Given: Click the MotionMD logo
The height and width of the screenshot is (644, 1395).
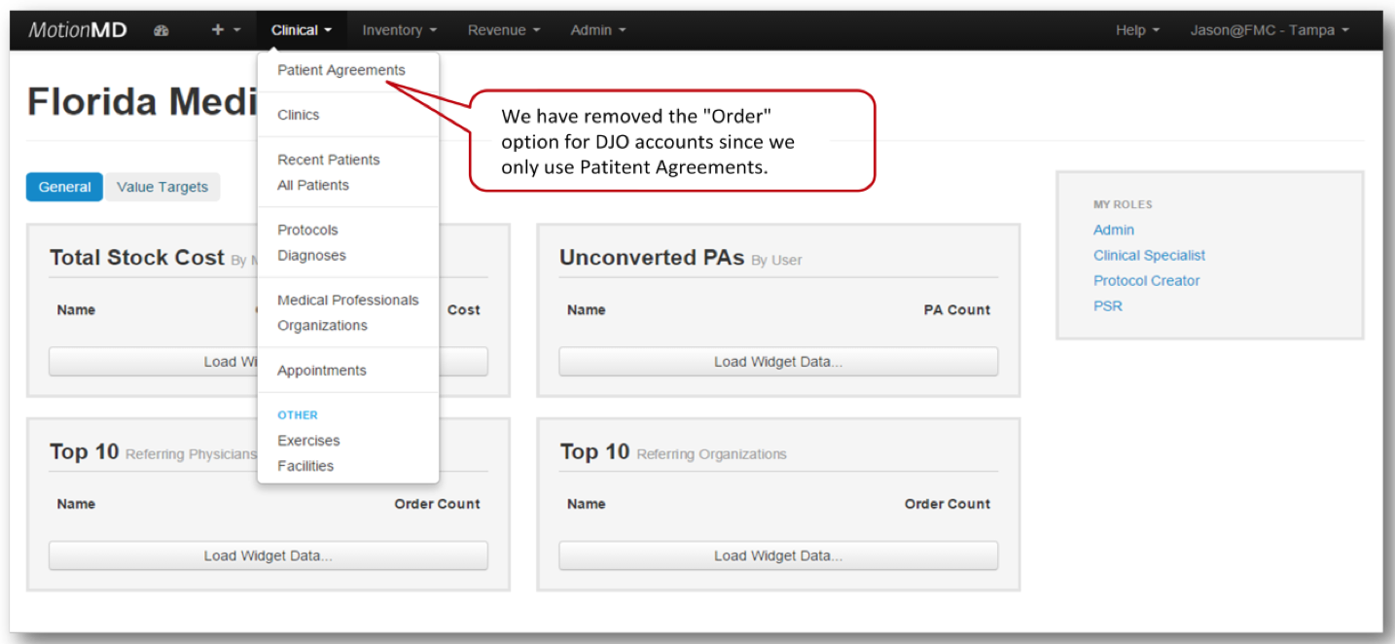Looking at the screenshot, I should (x=78, y=30).
